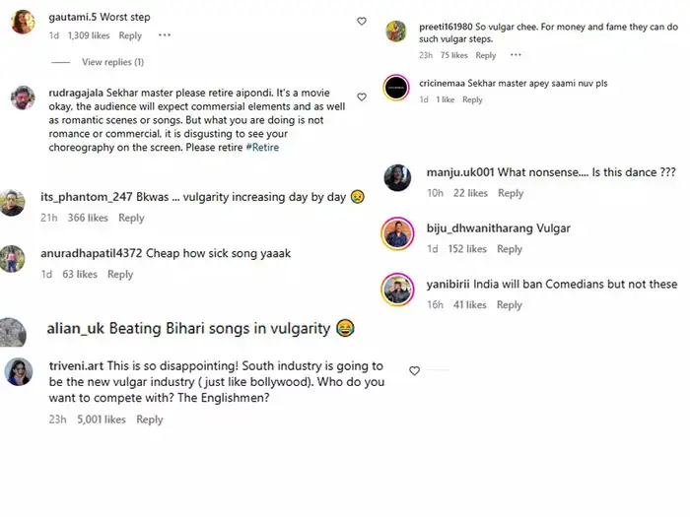Like rudragajala's comment with heart icon
Screen dimensions: 690x517
coord(362,97)
